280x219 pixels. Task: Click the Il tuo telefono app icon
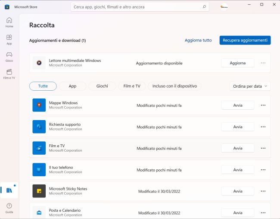(x=39, y=170)
